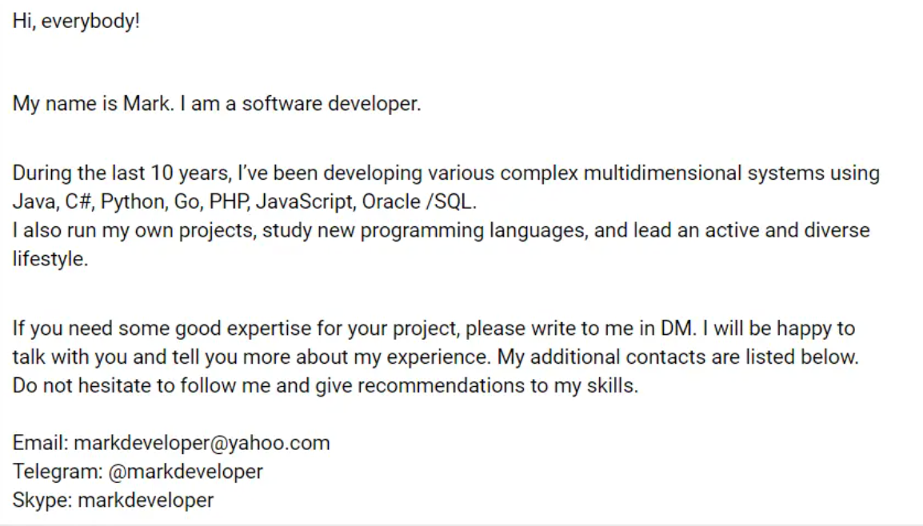Click the email markdeveloper@yahoo.com

pos(202,443)
